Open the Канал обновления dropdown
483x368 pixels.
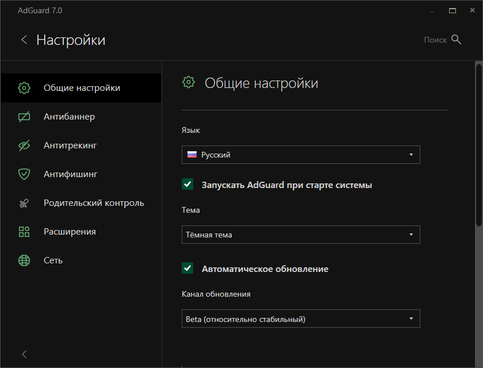coord(301,319)
